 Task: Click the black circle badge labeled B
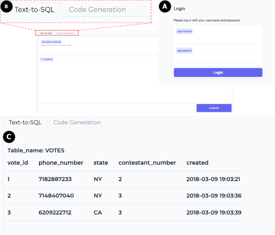pyautogui.click(x=6, y=7)
